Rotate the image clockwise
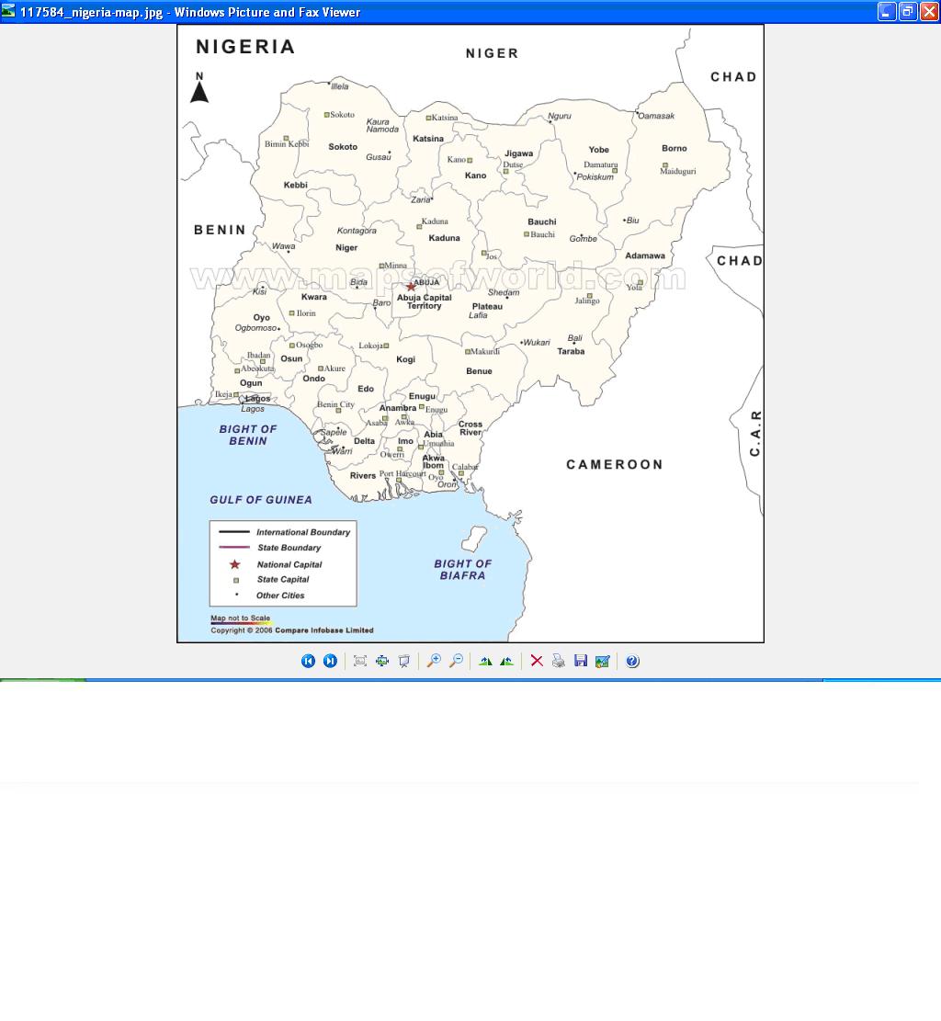941x1021 pixels. pos(485,661)
